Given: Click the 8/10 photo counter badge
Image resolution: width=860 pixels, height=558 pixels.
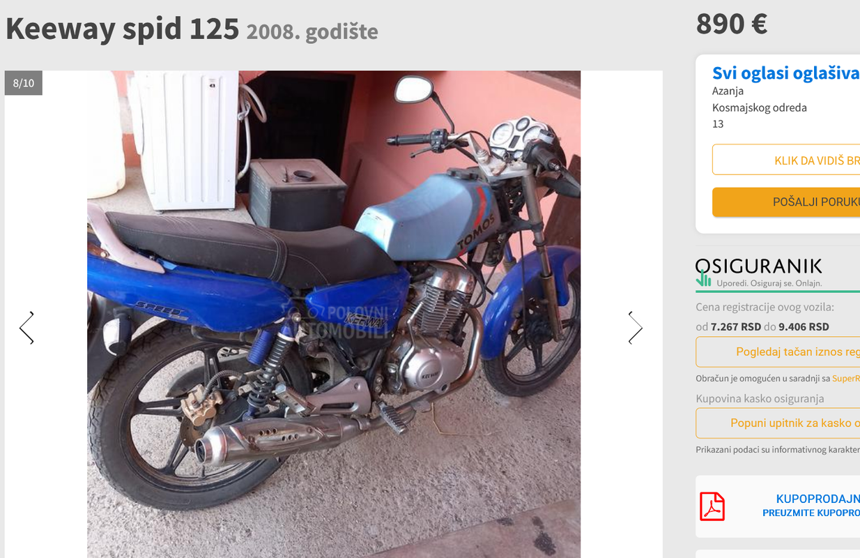Looking at the screenshot, I should tap(24, 83).
